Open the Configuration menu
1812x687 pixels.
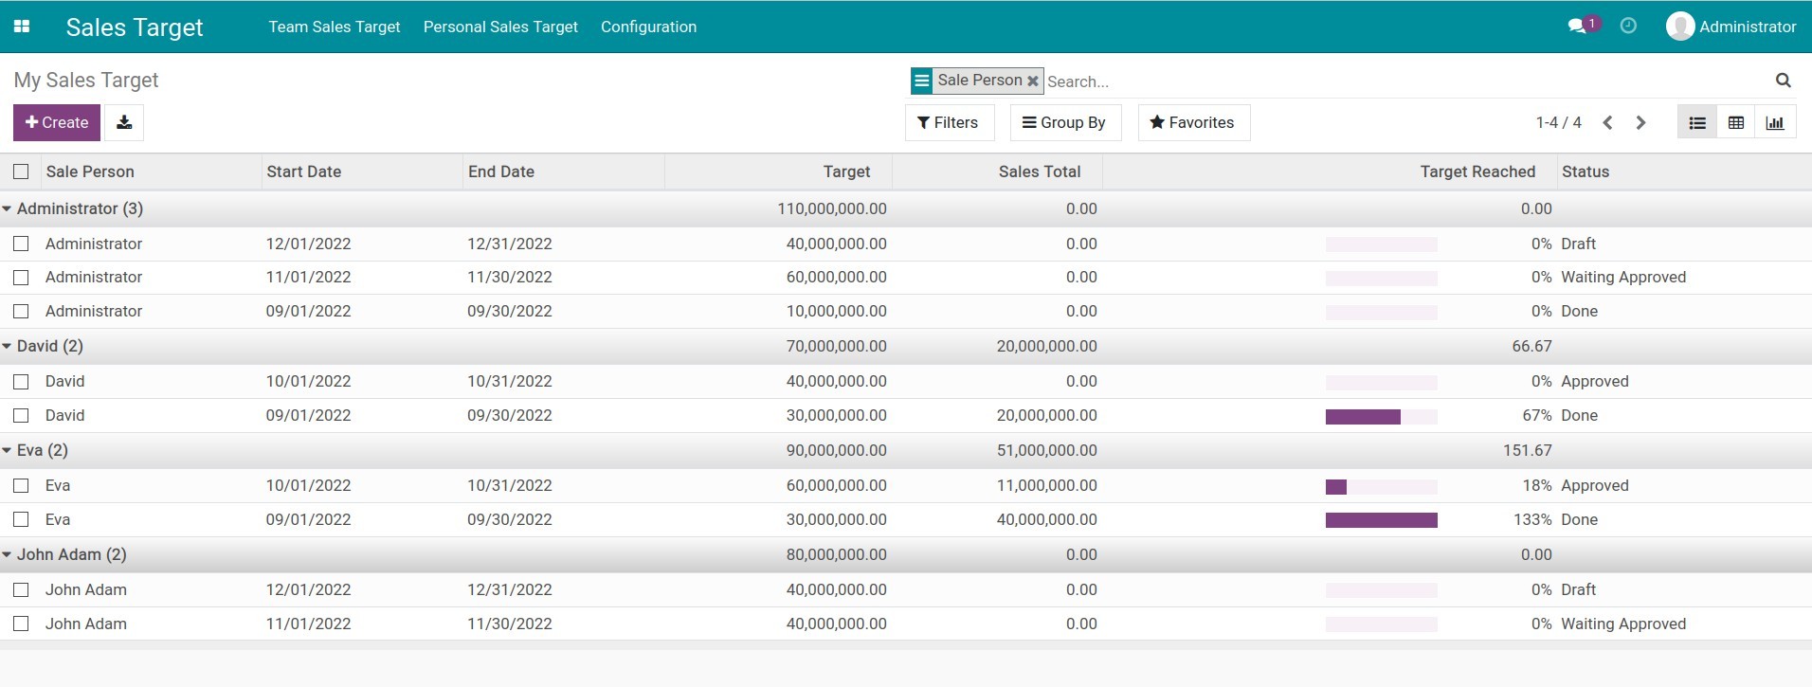[x=648, y=27]
